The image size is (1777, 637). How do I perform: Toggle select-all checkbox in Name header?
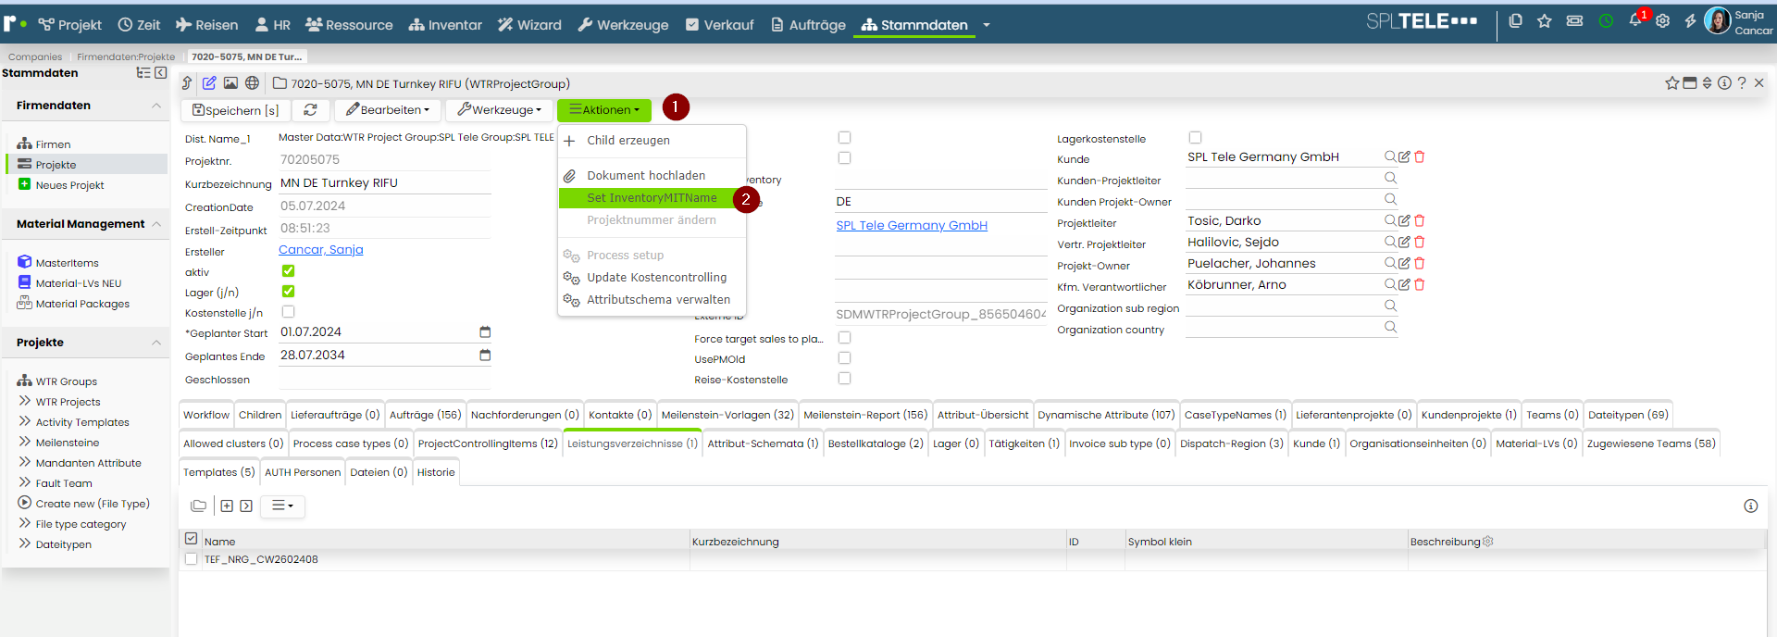click(x=191, y=539)
